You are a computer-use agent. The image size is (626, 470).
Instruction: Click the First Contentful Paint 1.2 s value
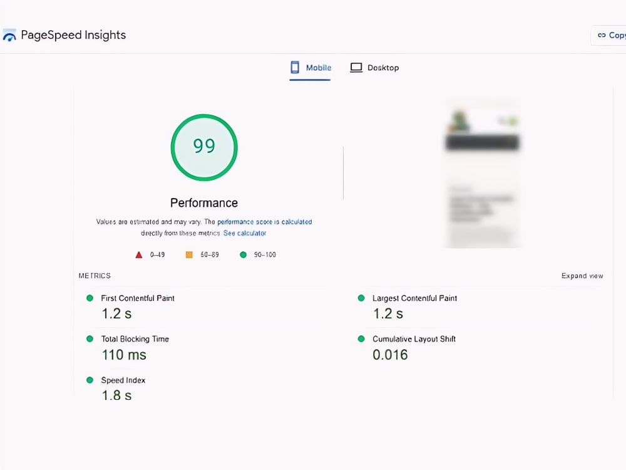tap(116, 314)
